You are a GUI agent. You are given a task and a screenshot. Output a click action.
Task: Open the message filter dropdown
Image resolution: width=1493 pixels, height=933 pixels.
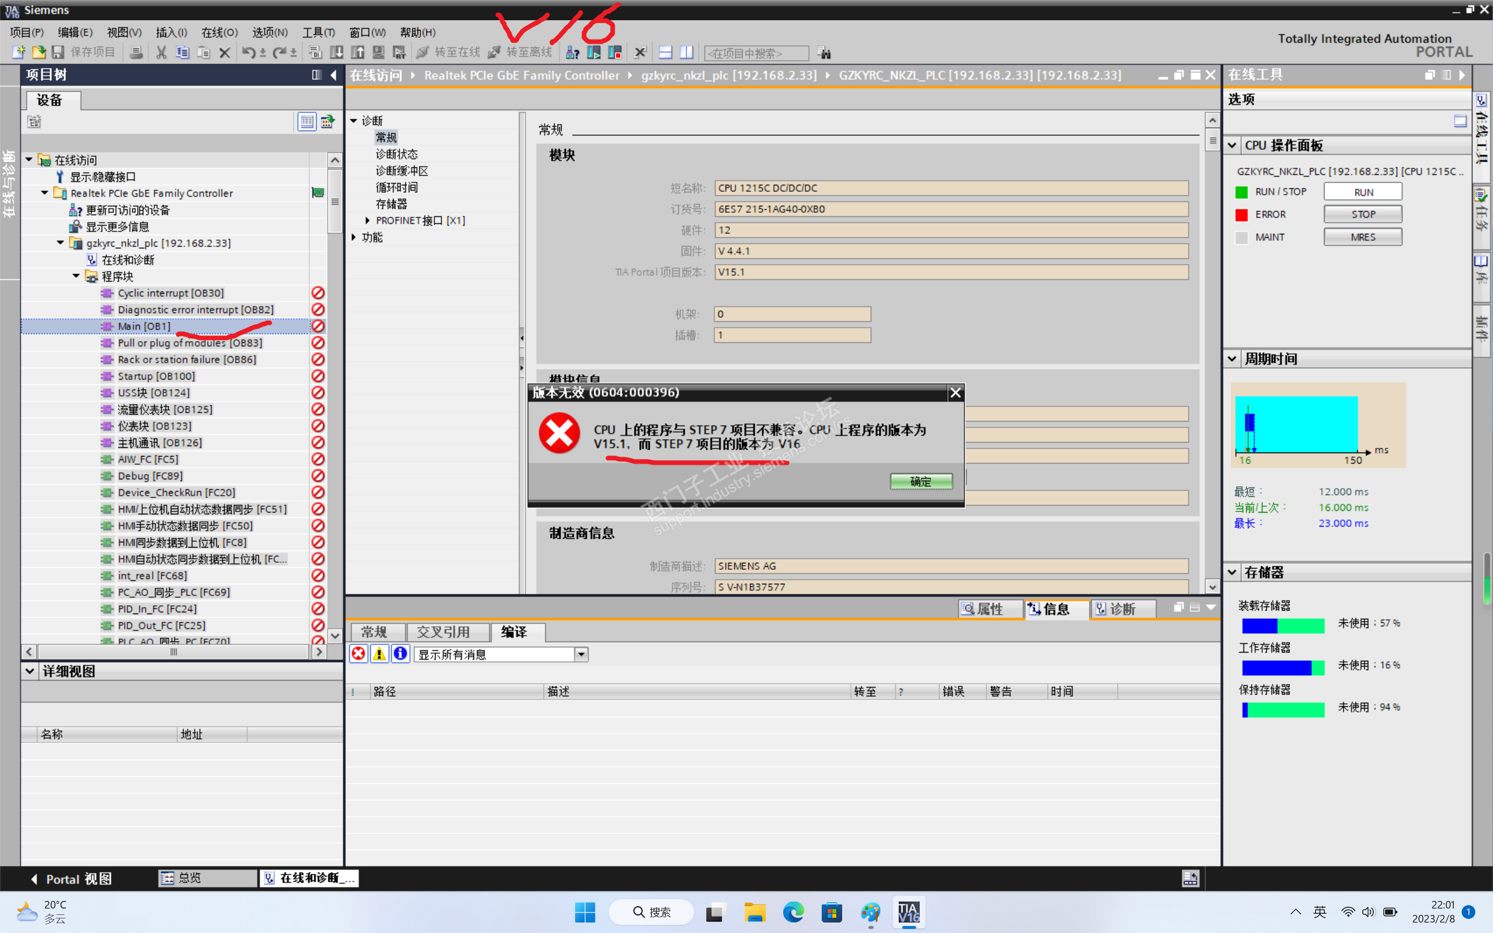581,654
